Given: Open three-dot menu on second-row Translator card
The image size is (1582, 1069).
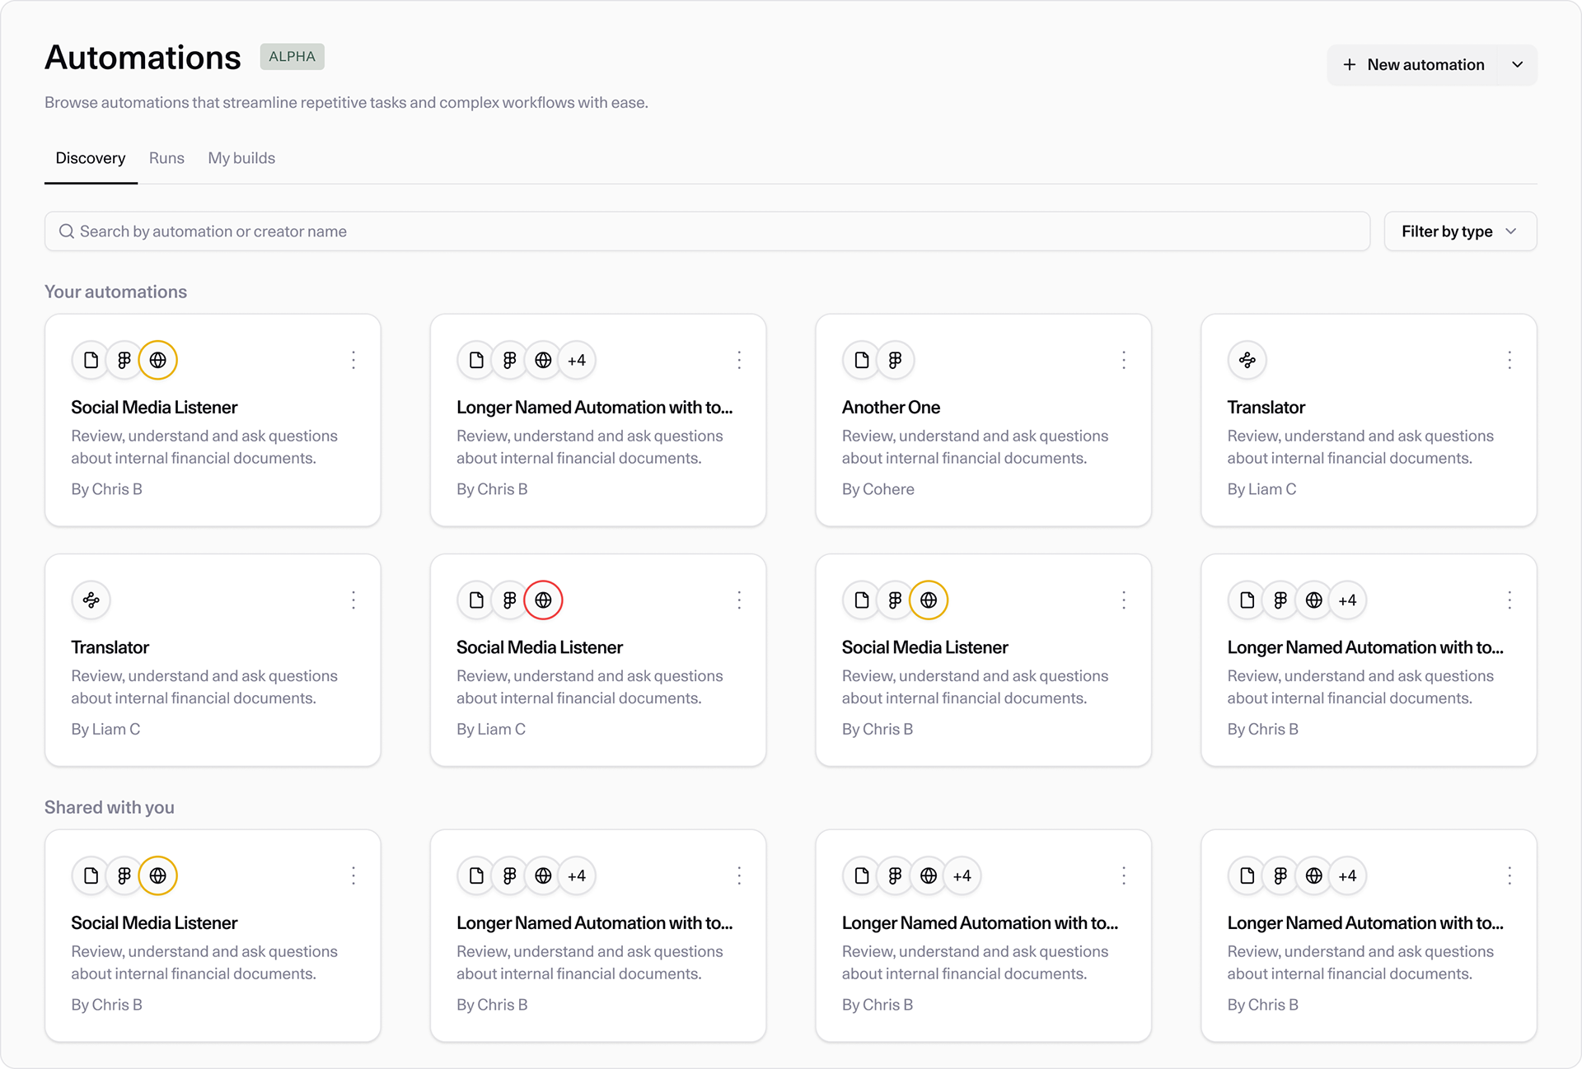Looking at the screenshot, I should [353, 600].
